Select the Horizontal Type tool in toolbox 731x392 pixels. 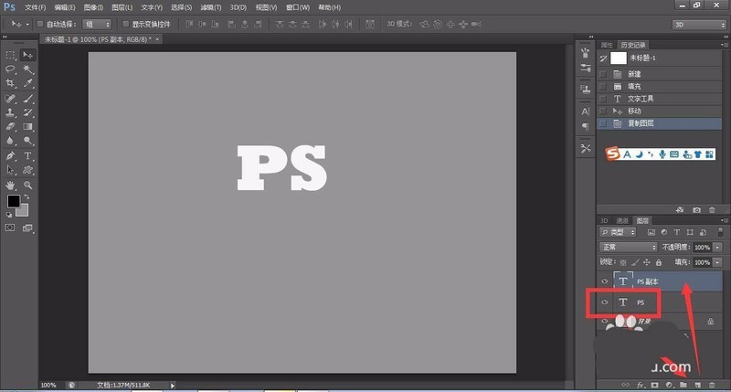27,156
